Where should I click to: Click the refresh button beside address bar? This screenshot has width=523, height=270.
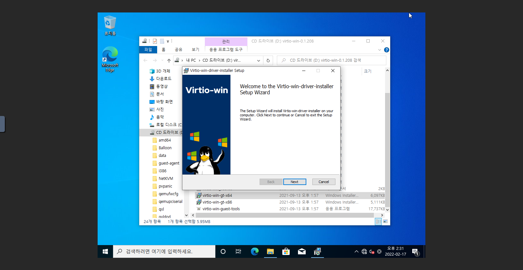point(268,60)
